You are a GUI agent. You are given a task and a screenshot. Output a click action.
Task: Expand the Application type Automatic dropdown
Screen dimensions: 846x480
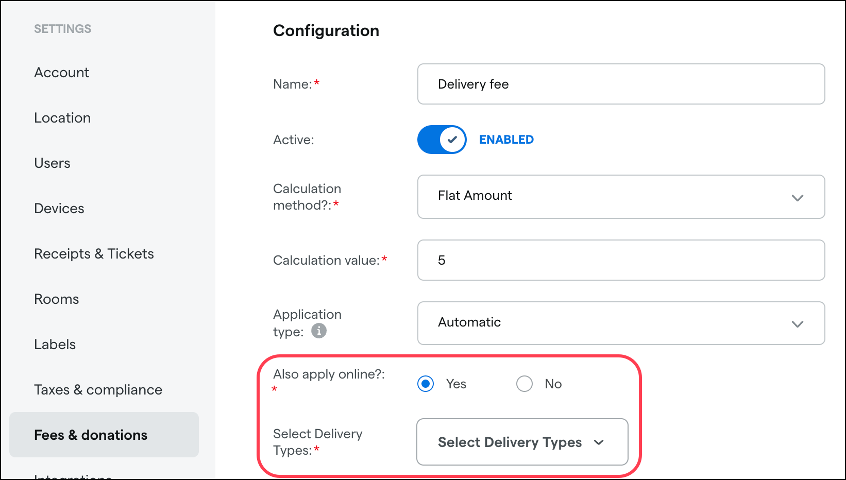click(x=620, y=323)
